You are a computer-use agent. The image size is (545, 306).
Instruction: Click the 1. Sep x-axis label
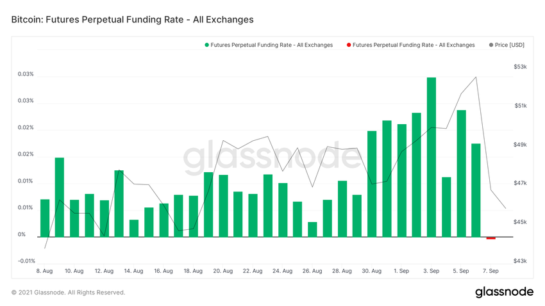click(x=402, y=271)
